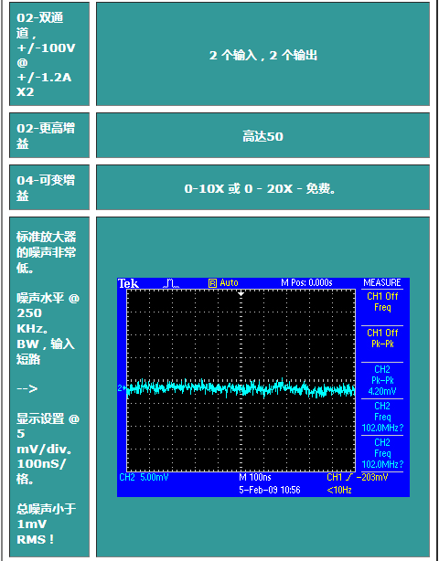The image size is (439, 561).
Task: Click the 02-更高增益 table cell
Action: coord(49,135)
